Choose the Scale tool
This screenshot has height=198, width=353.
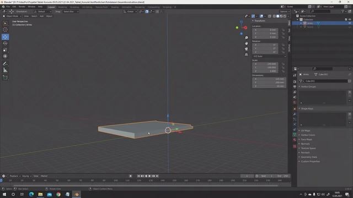coord(5,50)
